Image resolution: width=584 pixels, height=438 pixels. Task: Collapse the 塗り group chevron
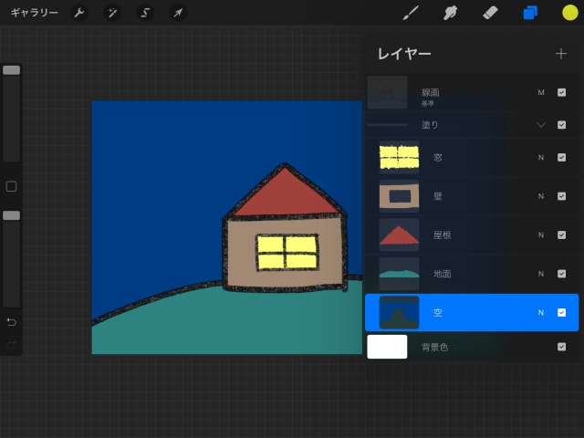[541, 125]
